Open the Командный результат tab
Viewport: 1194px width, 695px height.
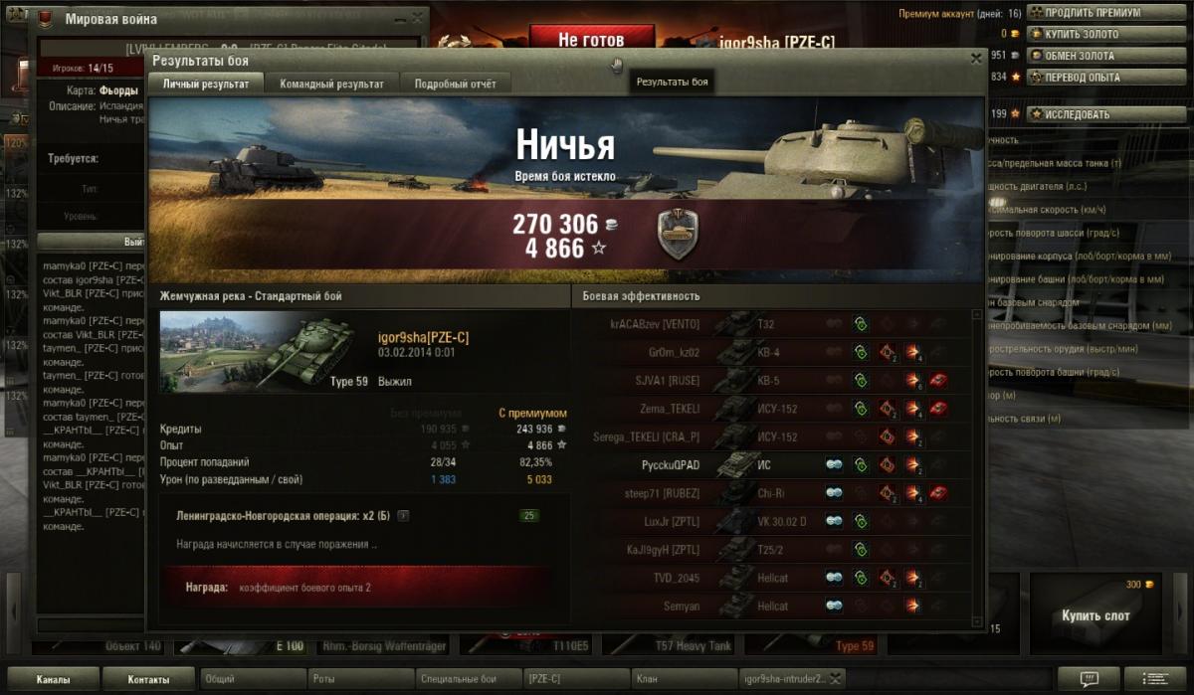click(x=331, y=85)
